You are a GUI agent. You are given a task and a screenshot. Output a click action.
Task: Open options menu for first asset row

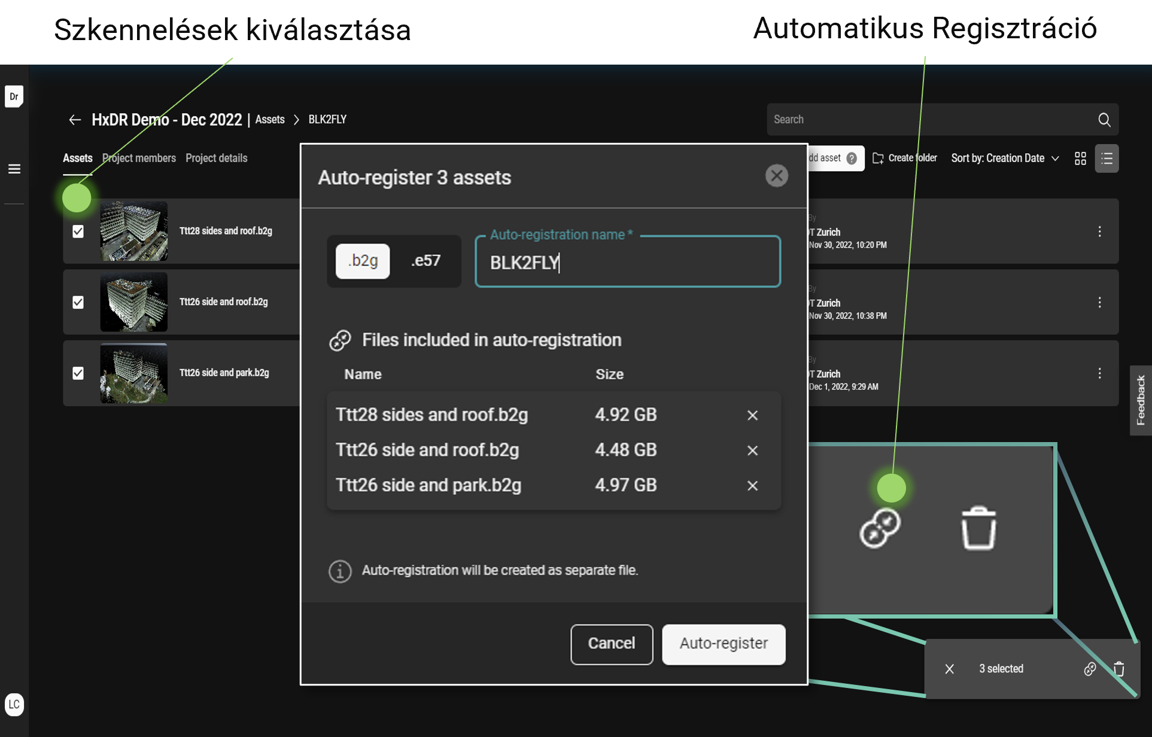coord(1099,232)
